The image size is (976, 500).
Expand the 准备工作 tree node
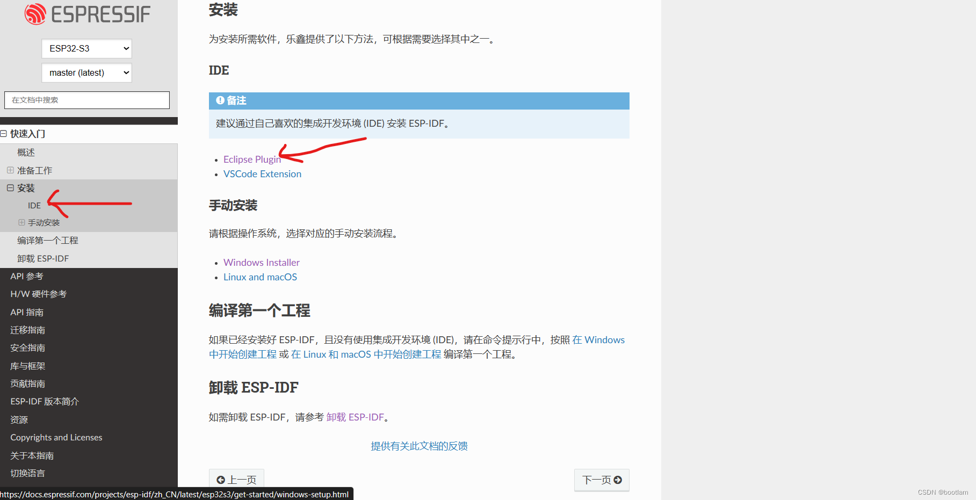(10, 170)
